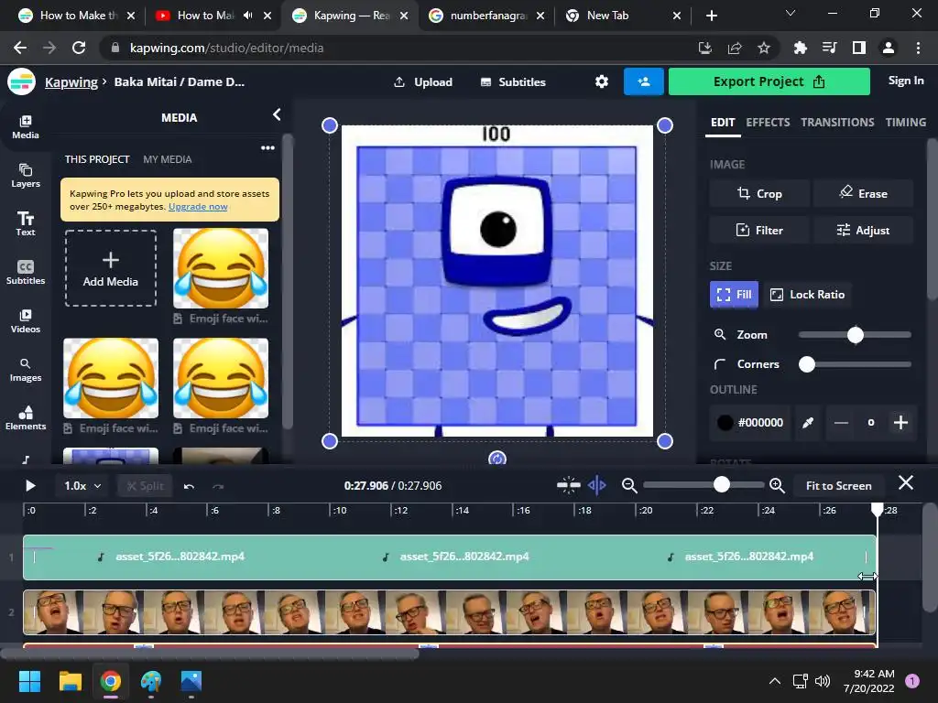Screen dimensions: 938x703
Task: Select the MY MEDIA tab
Action: [168, 159]
